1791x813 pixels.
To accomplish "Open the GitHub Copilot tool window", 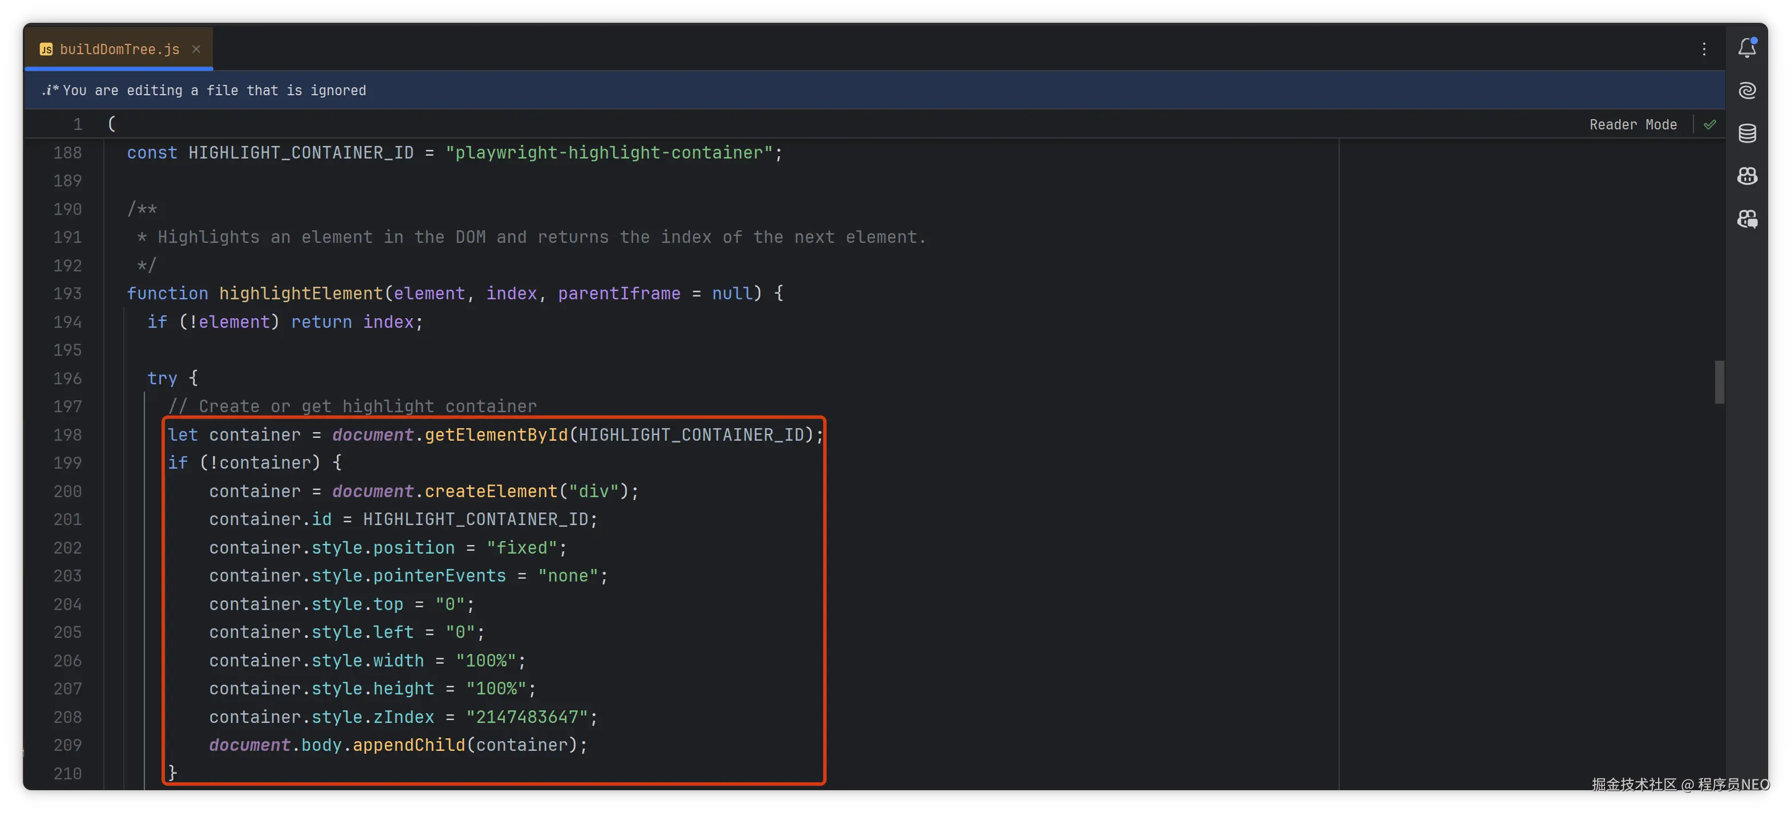I will pyautogui.click(x=1747, y=176).
